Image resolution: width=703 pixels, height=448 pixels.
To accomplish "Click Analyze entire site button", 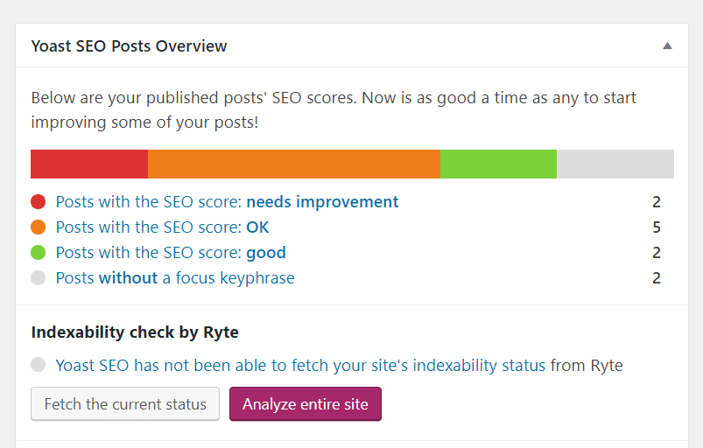I will coord(306,404).
